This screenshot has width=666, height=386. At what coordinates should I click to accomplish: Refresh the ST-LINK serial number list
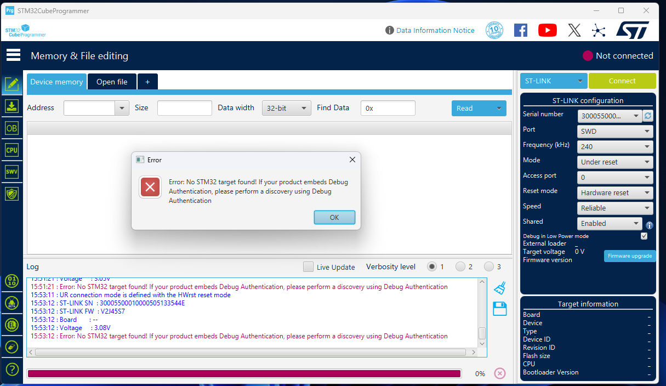point(649,116)
